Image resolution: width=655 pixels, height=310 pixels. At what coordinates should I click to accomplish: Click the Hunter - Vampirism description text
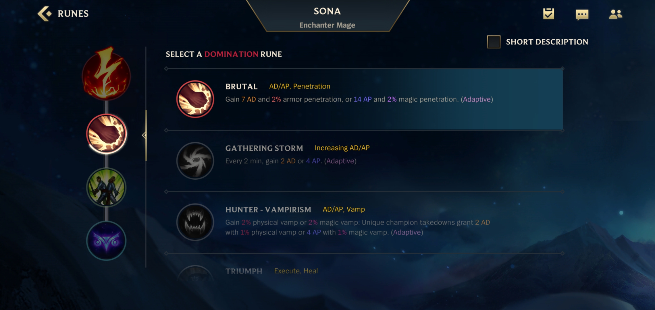[358, 227]
